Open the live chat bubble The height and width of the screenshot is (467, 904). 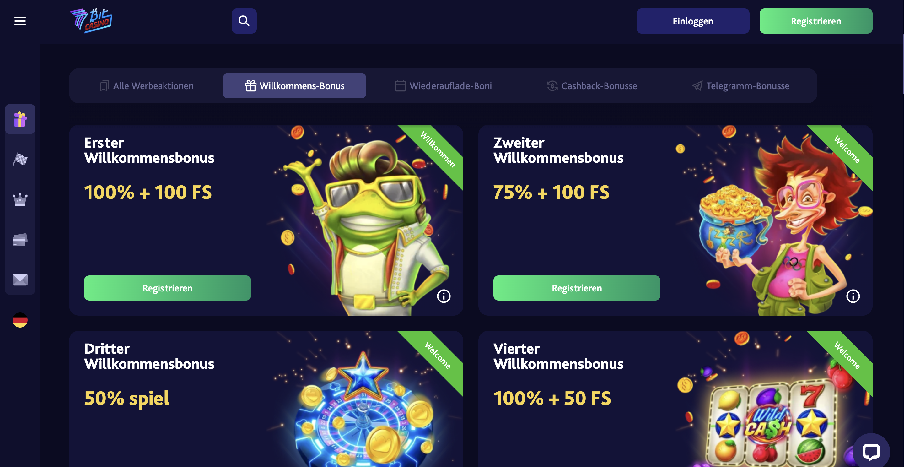pyautogui.click(x=871, y=452)
